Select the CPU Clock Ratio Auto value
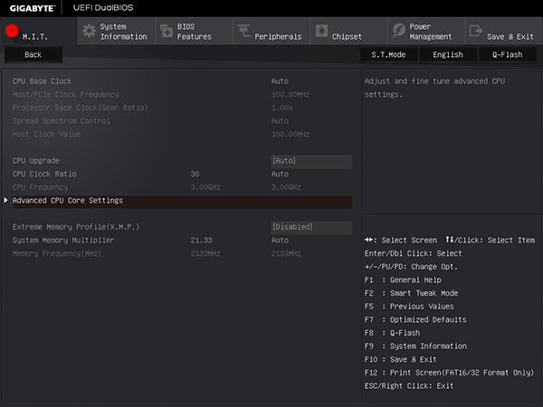 click(x=280, y=174)
